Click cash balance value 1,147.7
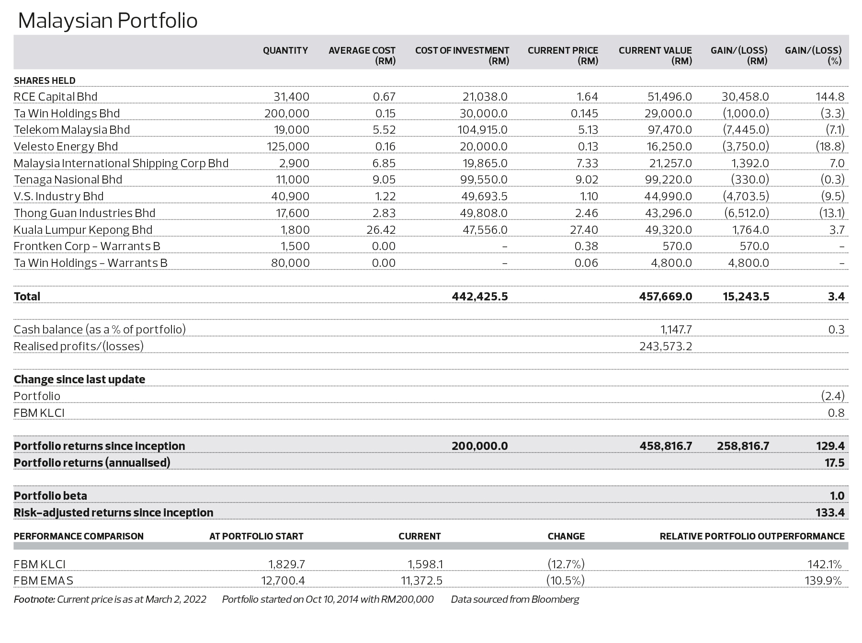Screen dimensions: 862x643 coord(676,330)
